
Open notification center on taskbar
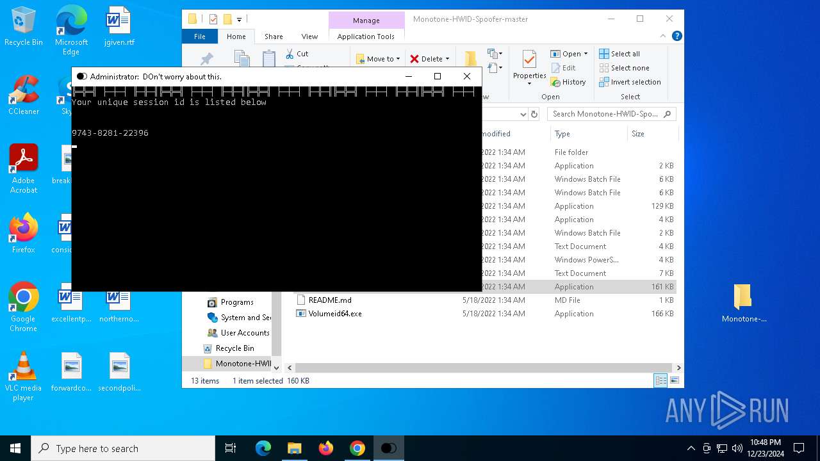pyautogui.click(x=799, y=448)
